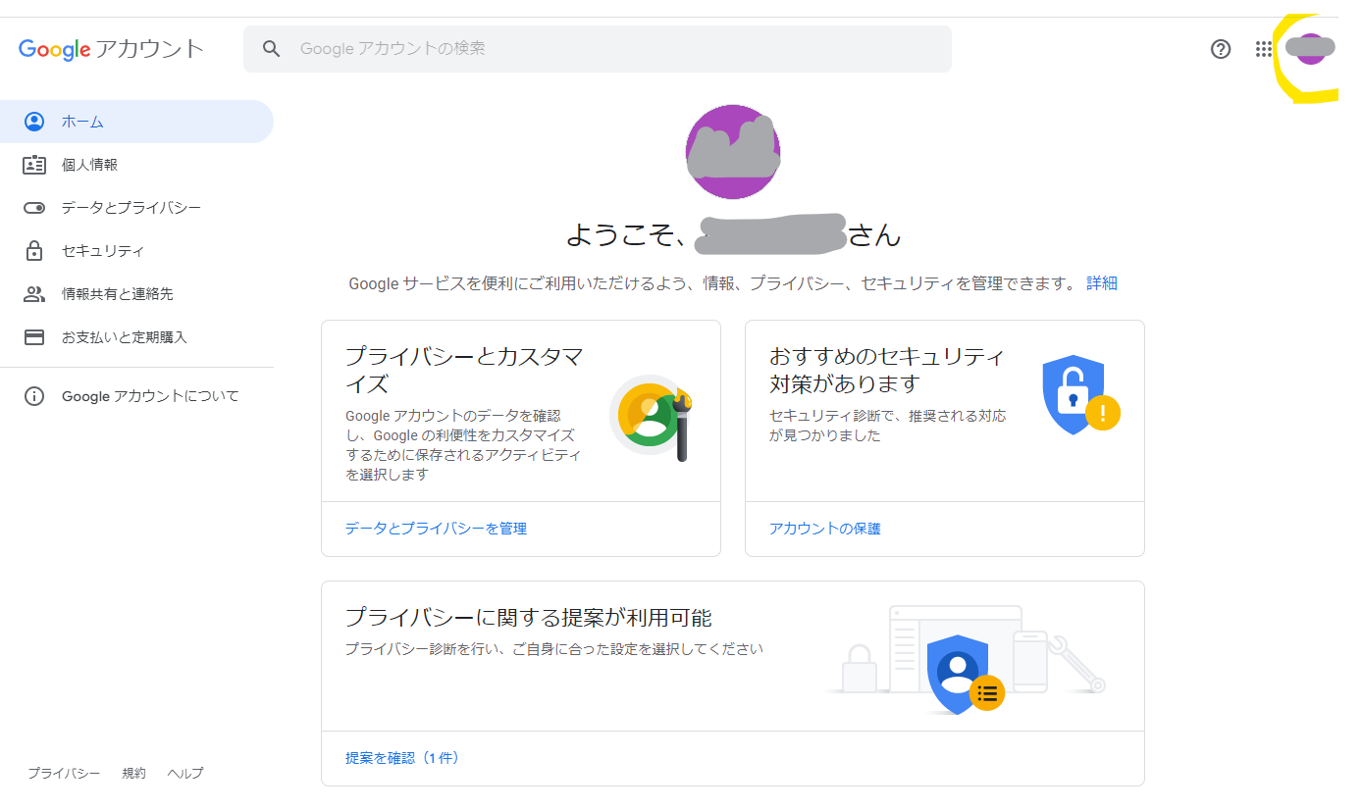Select the 個人情報 (Personal info) sidebar icon

[34, 164]
